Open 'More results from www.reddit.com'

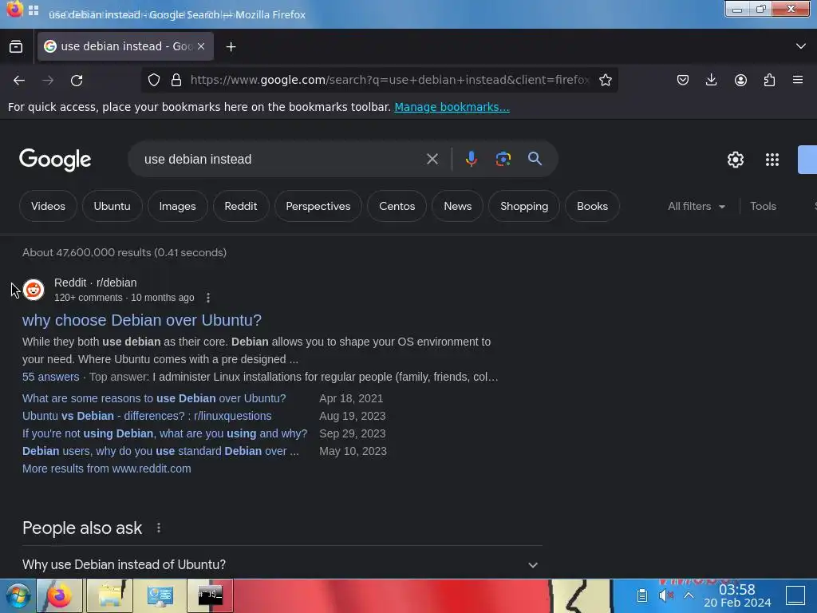pyautogui.click(x=107, y=469)
